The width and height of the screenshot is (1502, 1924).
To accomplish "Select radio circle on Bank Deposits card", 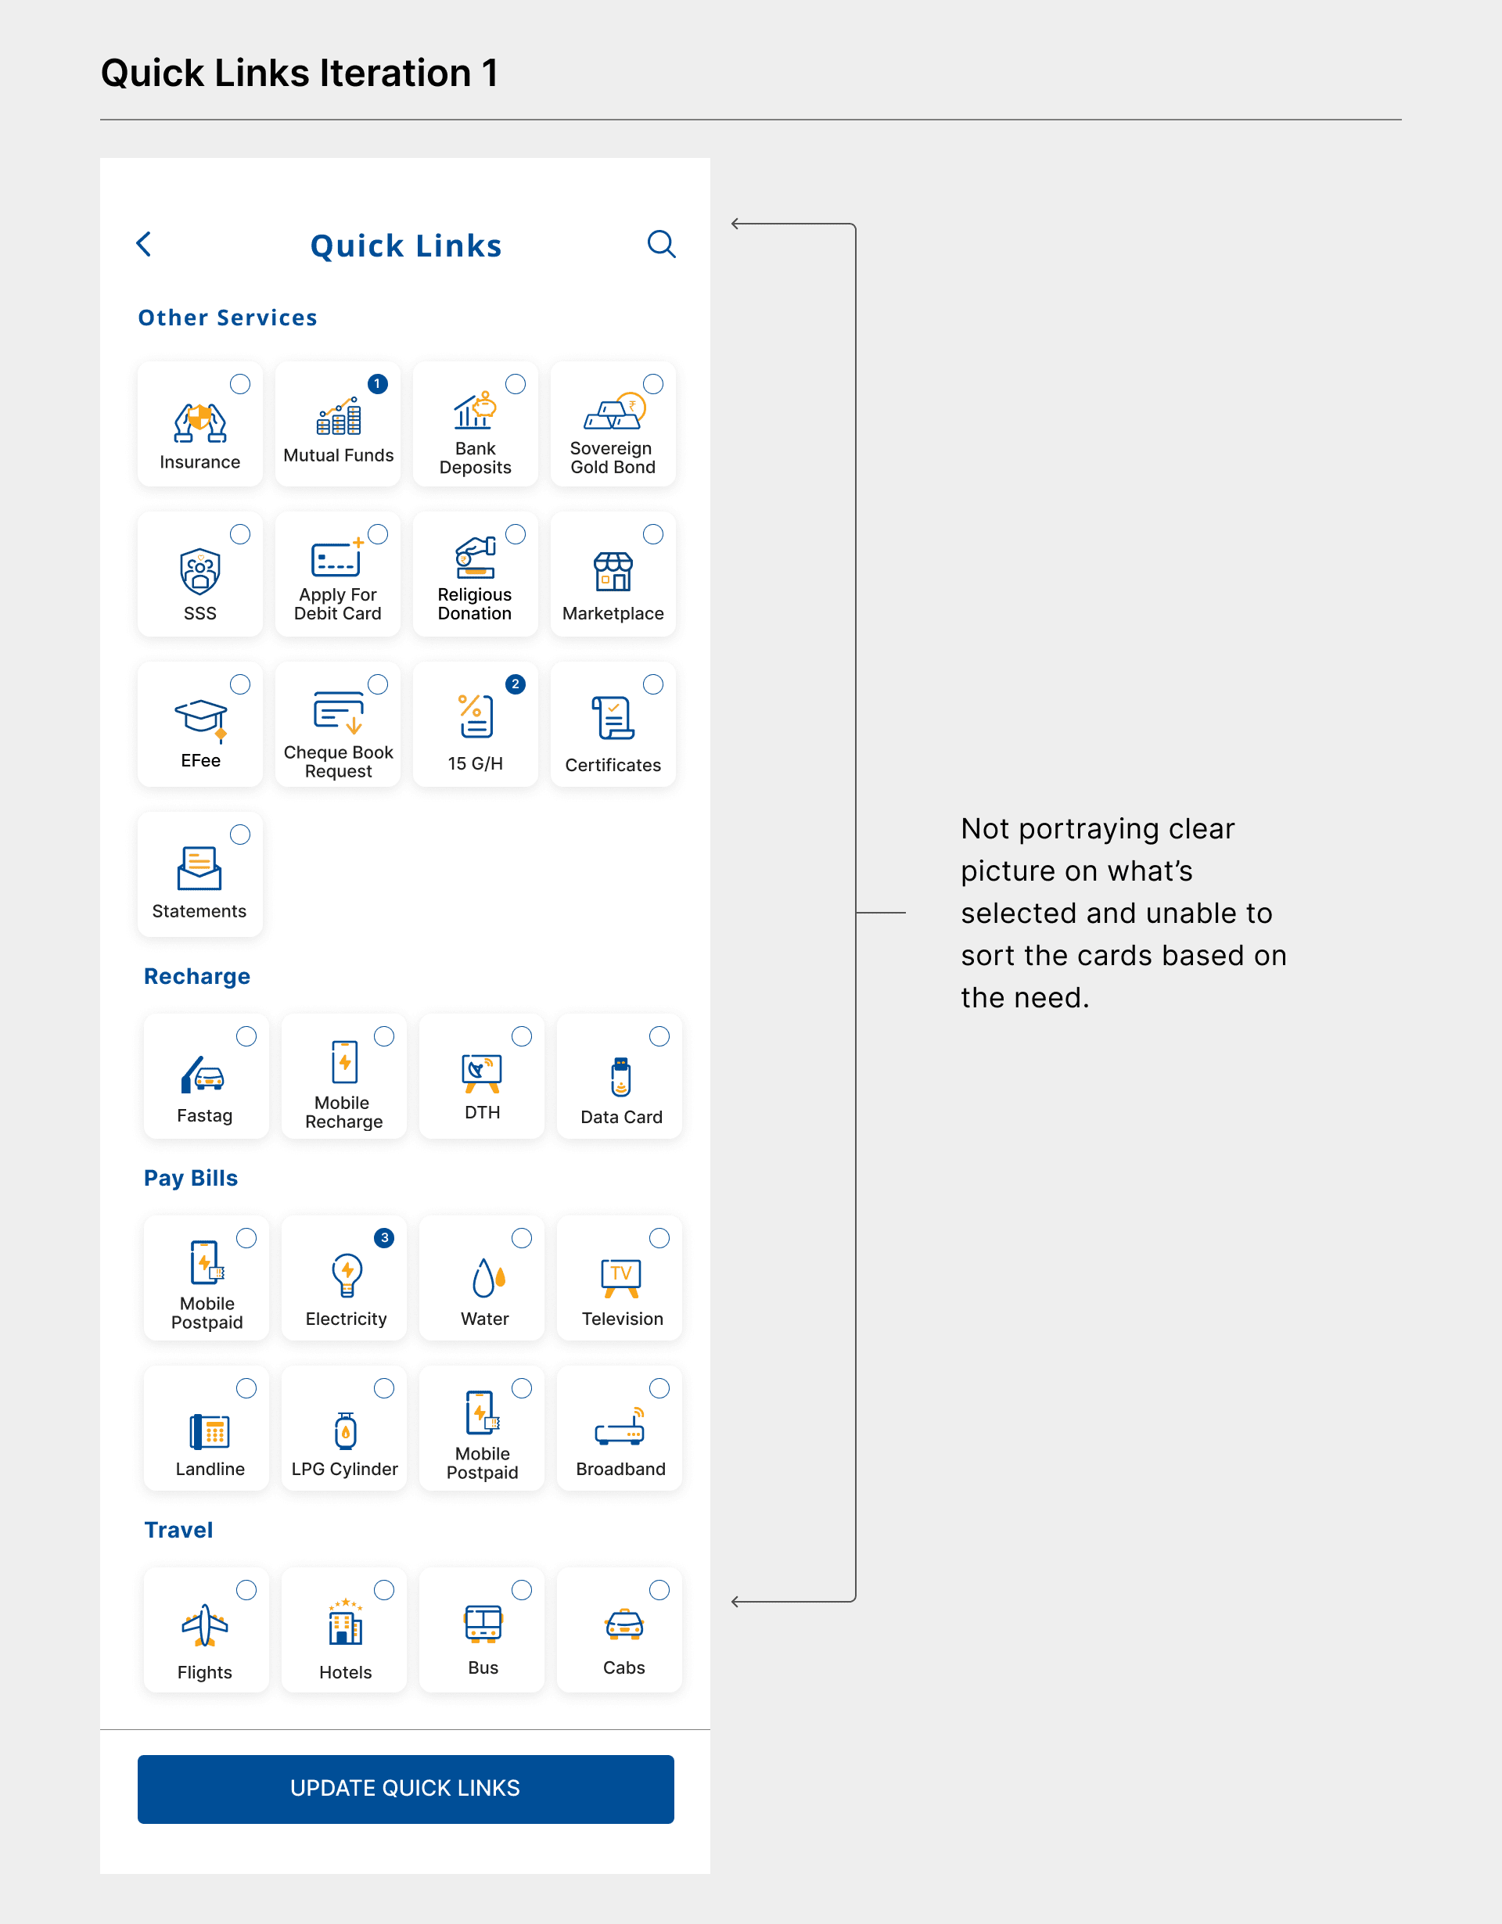I will tap(516, 384).
